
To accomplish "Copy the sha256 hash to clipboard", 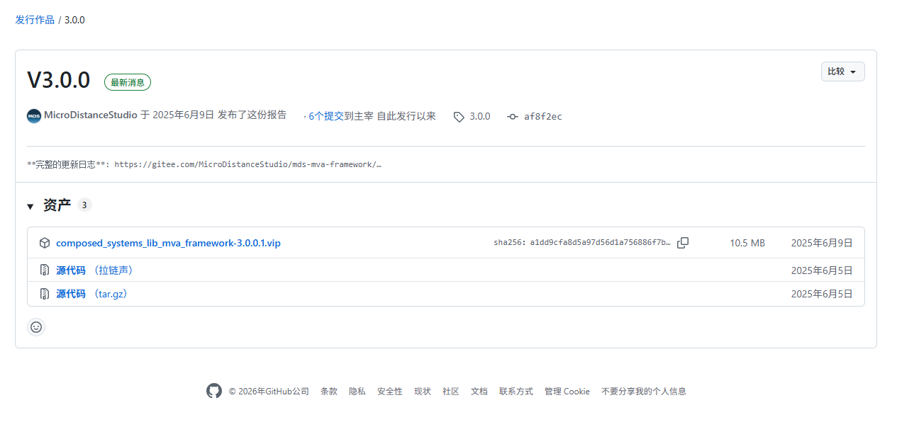I will pyautogui.click(x=683, y=243).
